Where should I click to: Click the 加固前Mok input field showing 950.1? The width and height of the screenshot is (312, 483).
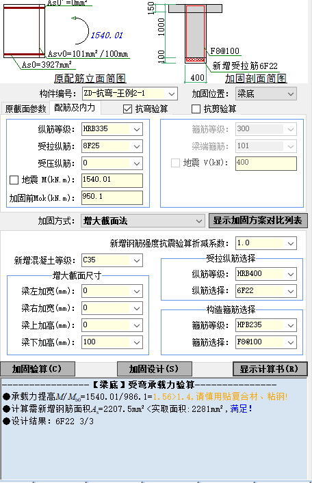click(x=112, y=197)
